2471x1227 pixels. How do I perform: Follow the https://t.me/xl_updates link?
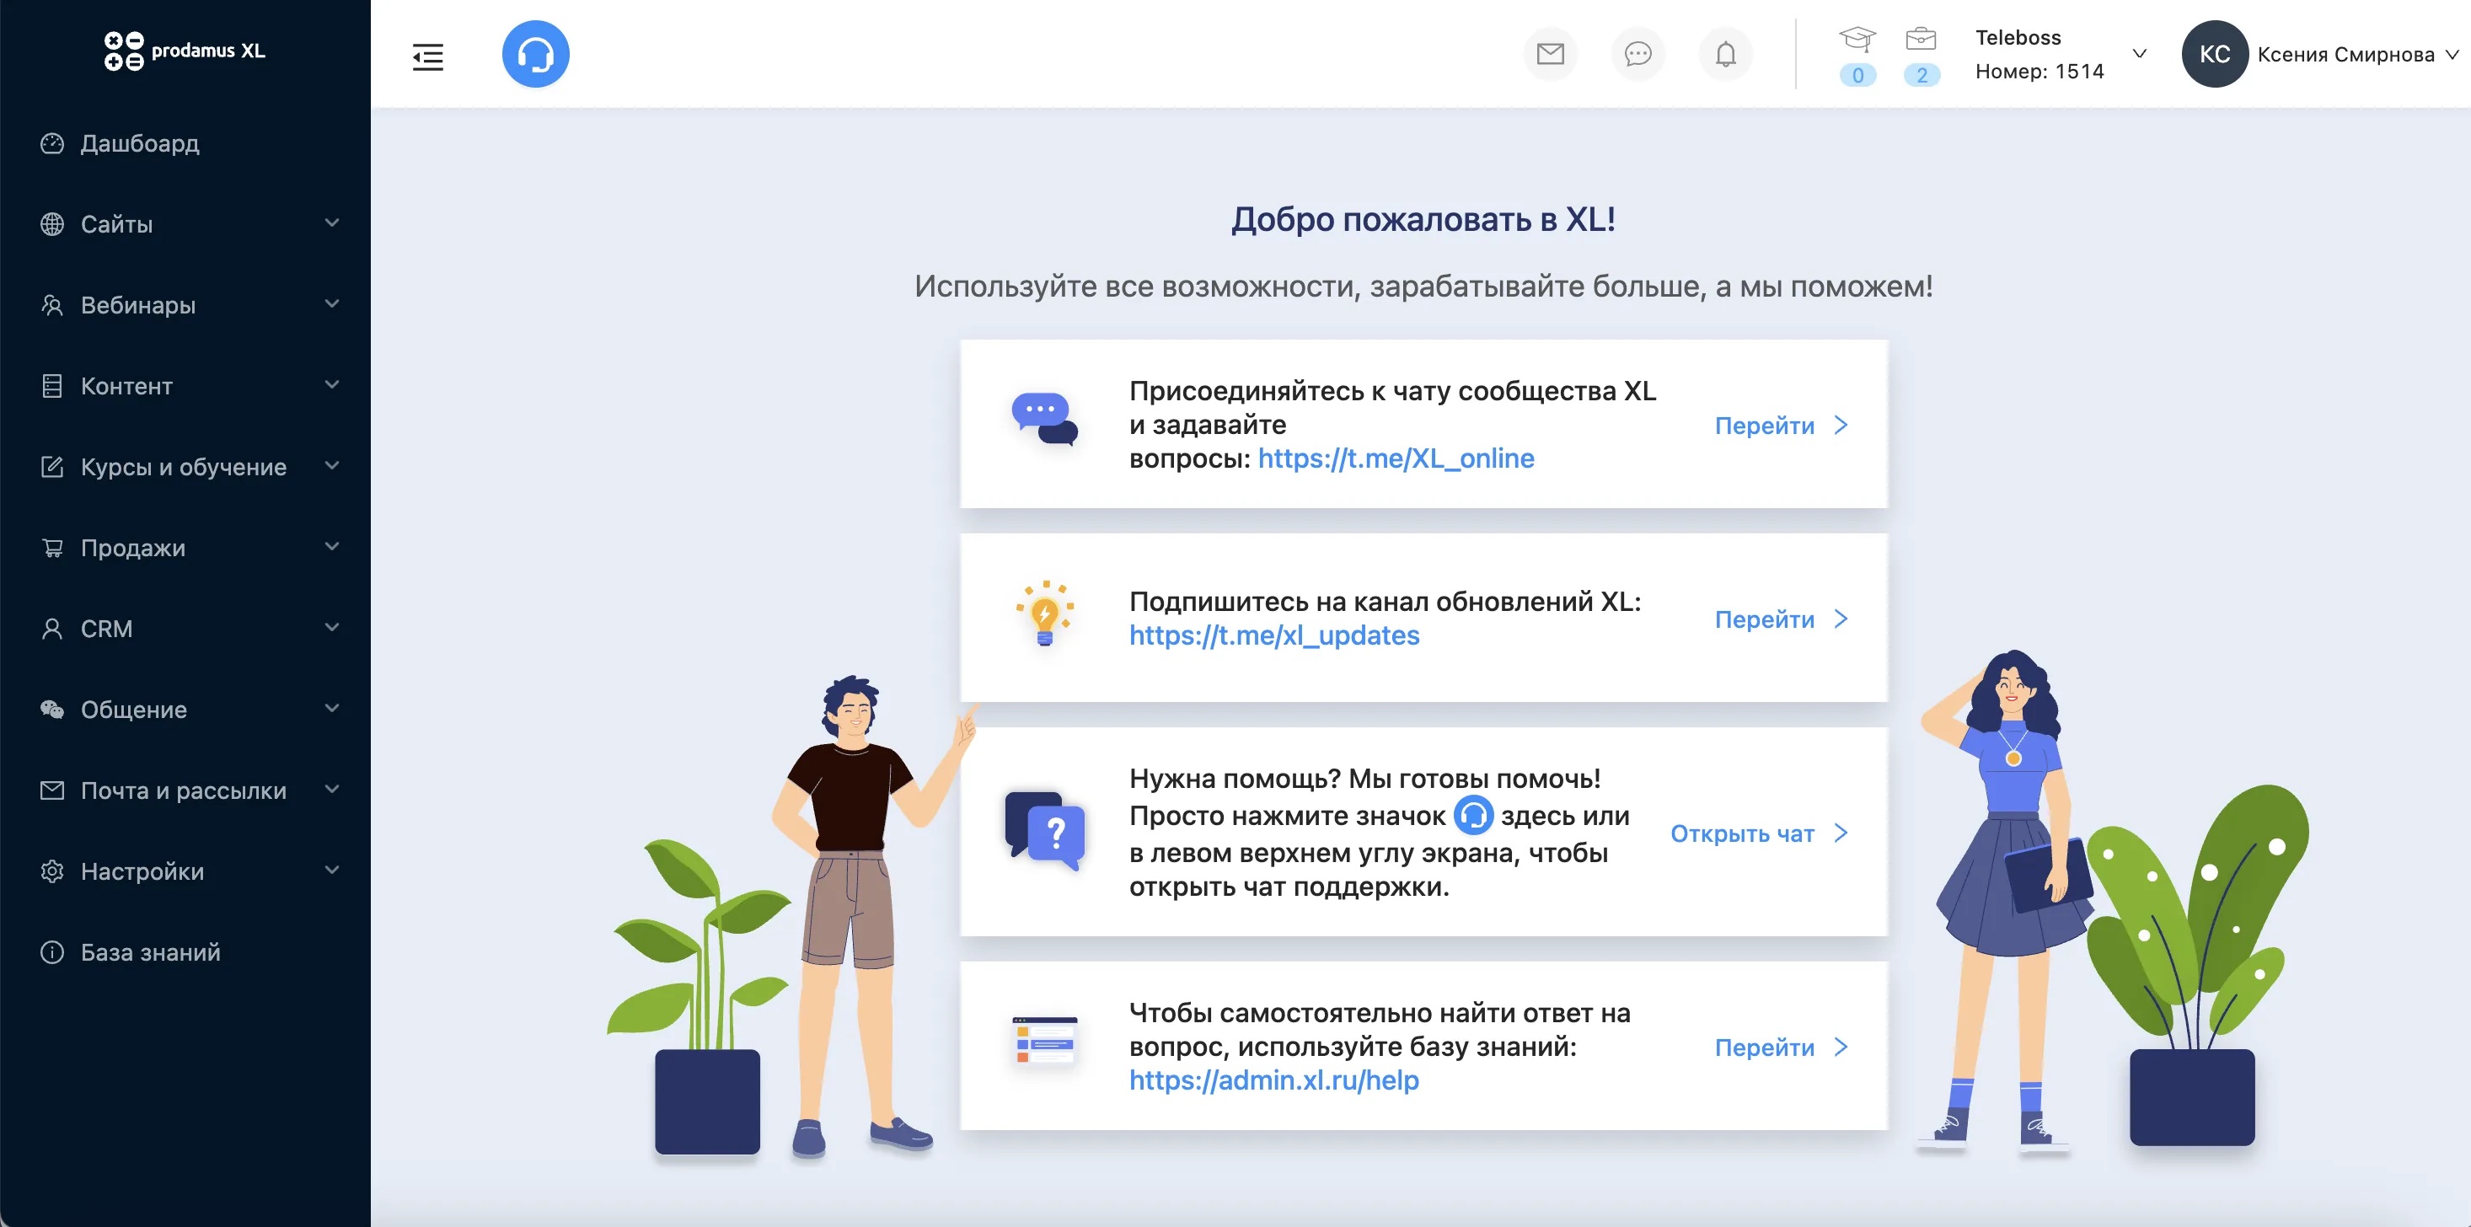pos(1275,635)
